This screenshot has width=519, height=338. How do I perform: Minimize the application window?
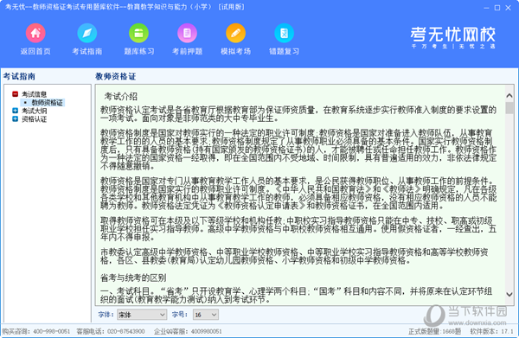coord(486,8)
